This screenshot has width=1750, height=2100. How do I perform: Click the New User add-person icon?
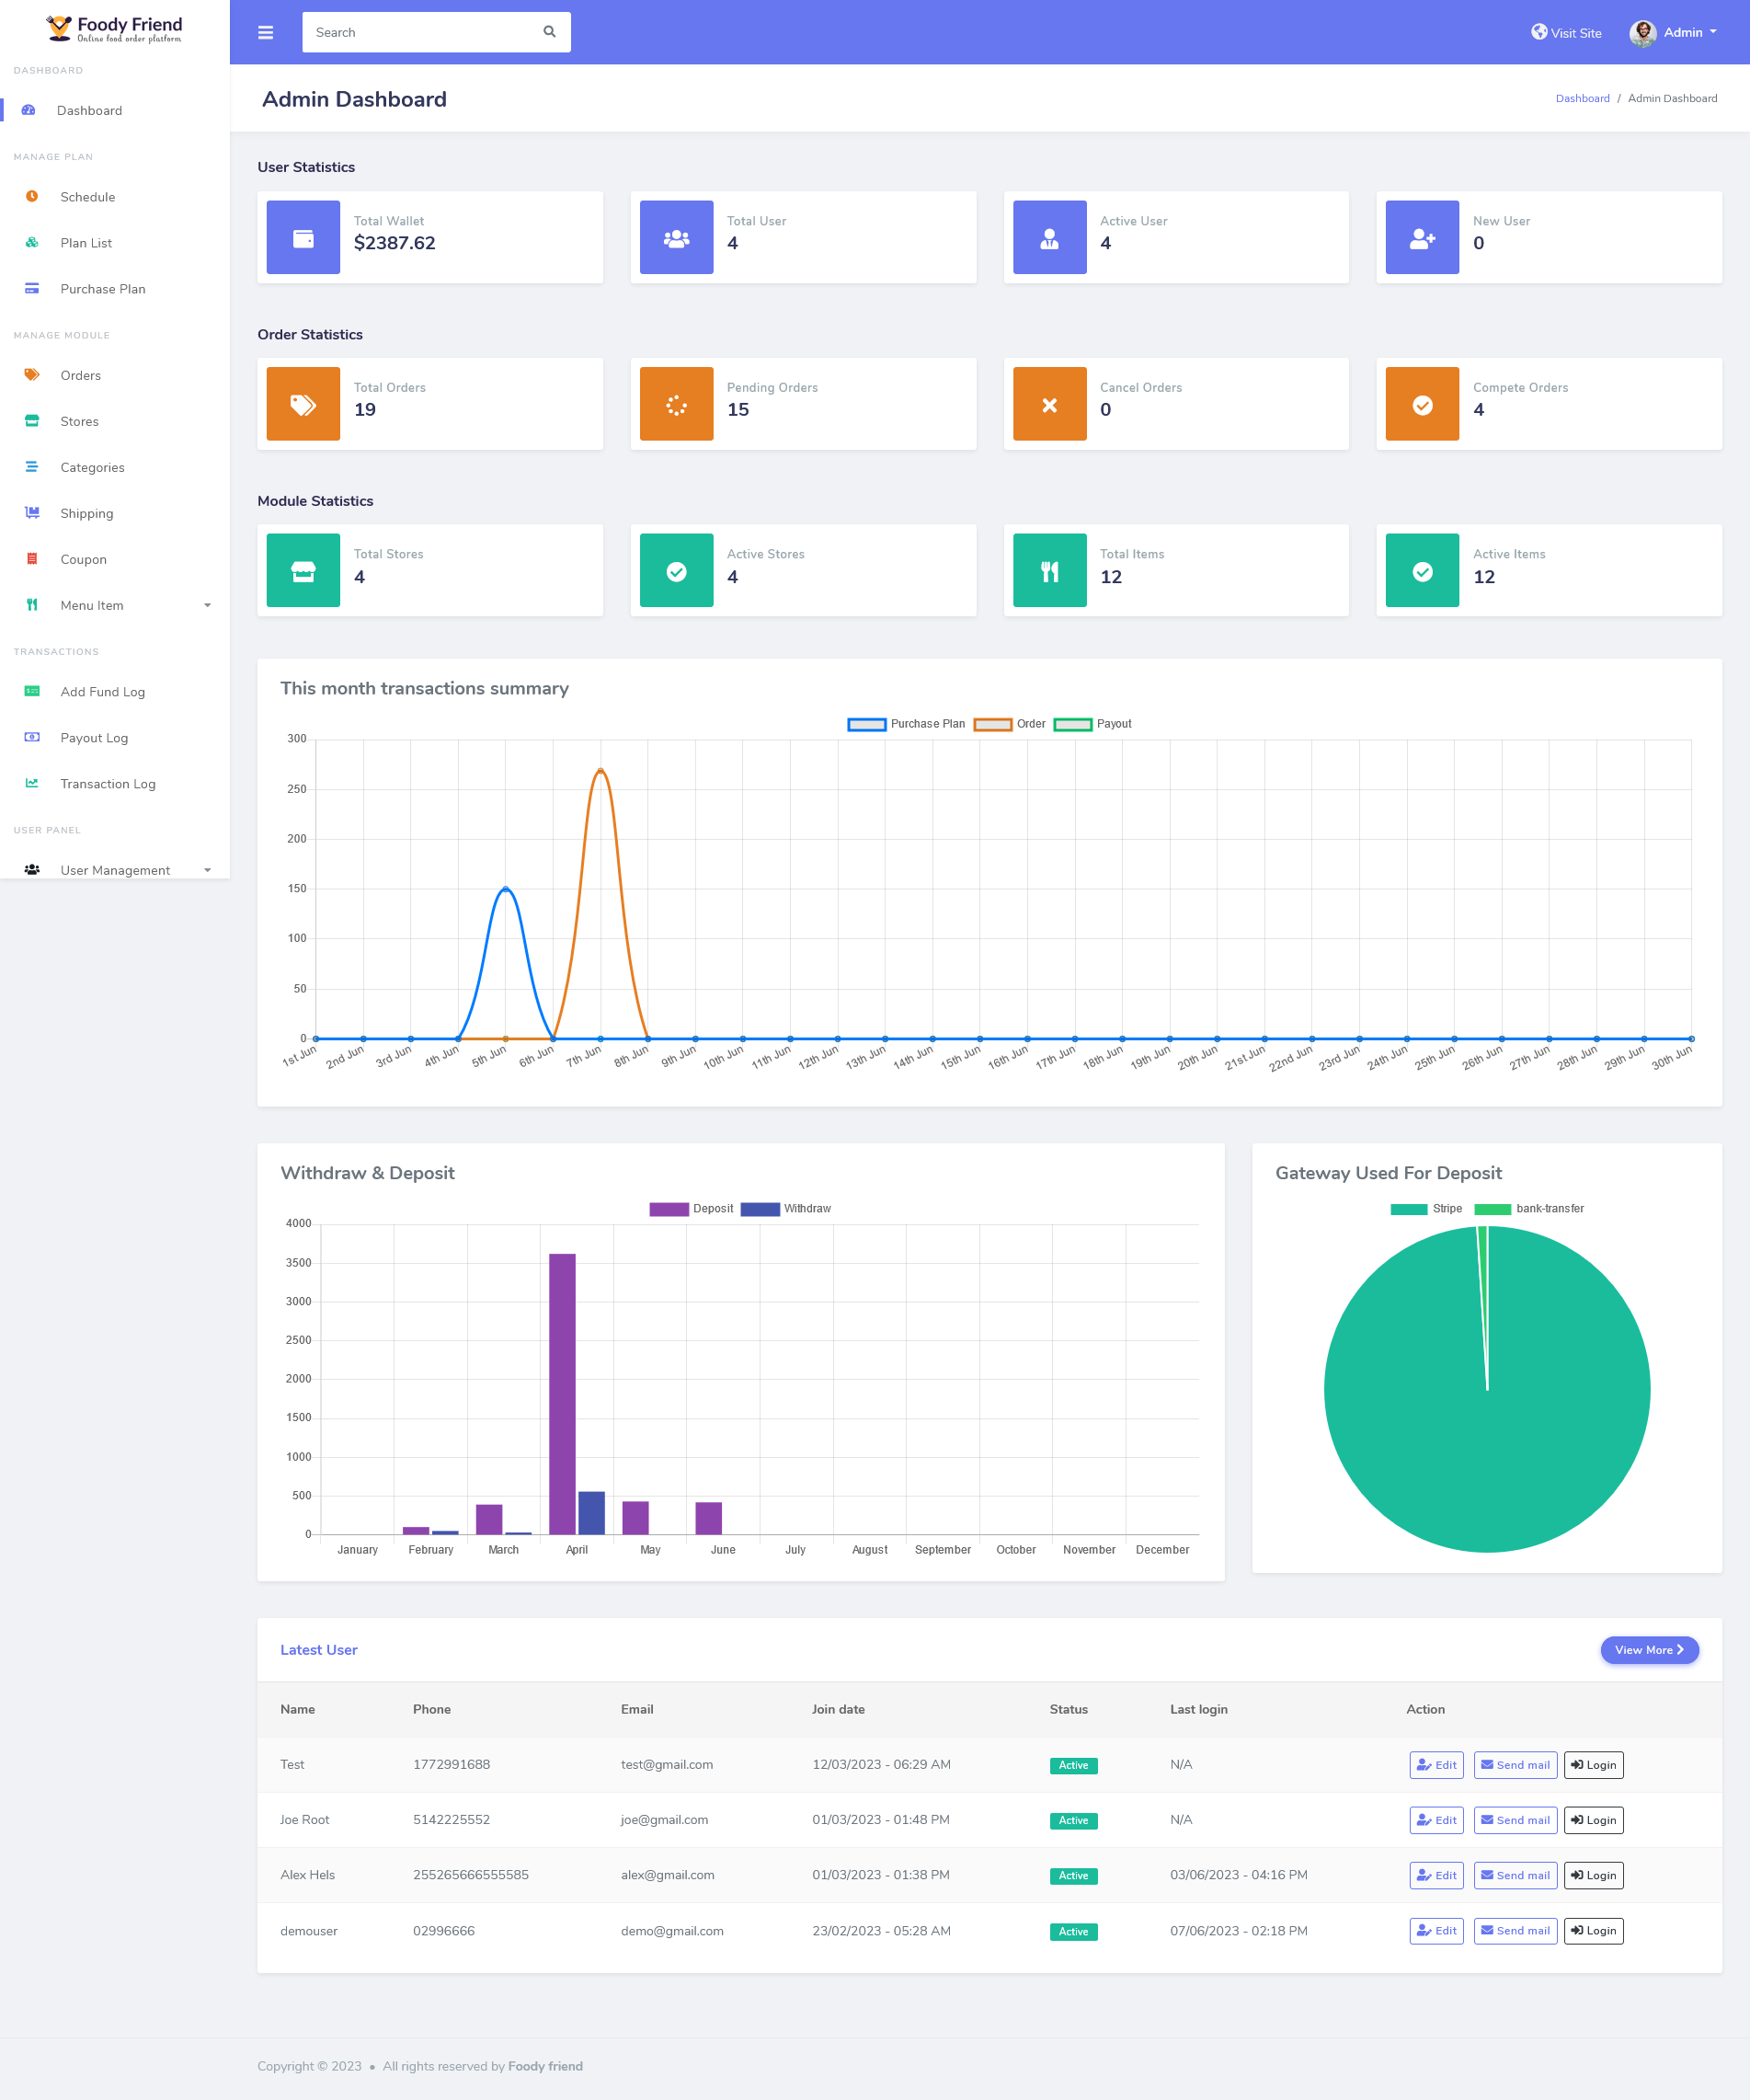coord(1422,238)
